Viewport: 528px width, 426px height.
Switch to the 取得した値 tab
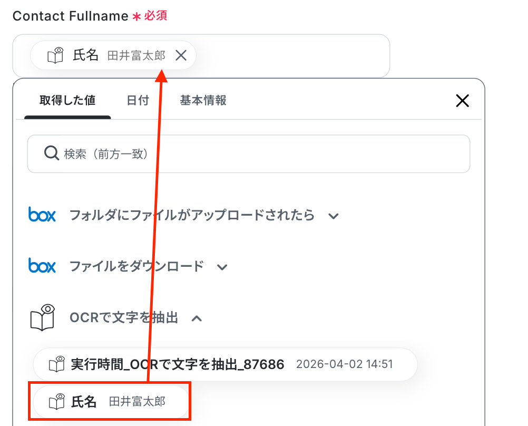point(67,100)
